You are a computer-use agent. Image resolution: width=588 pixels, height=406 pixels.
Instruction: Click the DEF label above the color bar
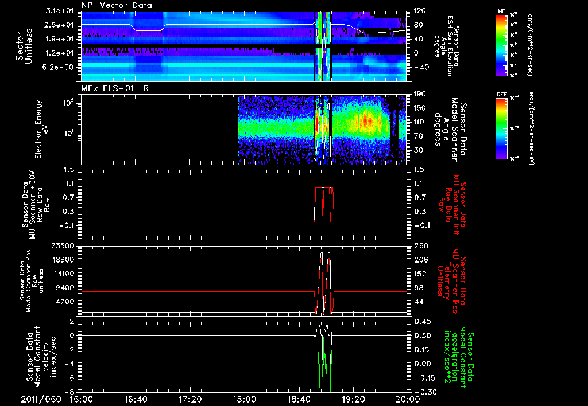502,95
